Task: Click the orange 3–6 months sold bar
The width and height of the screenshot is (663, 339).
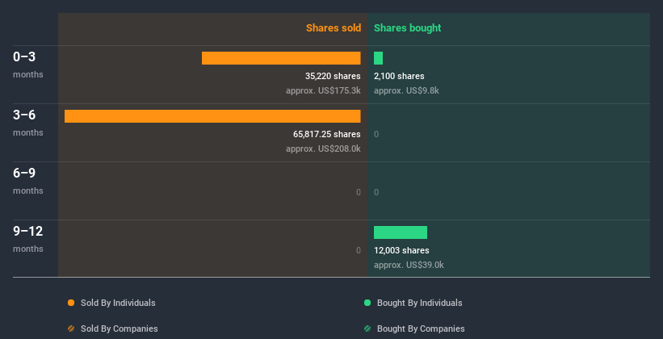Action: 212,116
